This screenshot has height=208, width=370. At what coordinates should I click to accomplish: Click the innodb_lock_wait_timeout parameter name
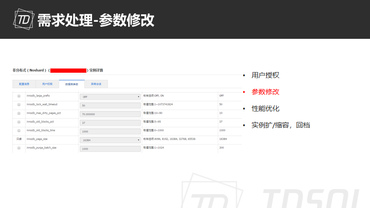[x=42, y=104]
